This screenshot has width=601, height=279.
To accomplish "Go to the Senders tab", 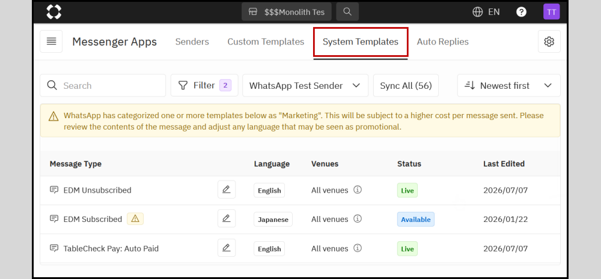I will [192, 42].
